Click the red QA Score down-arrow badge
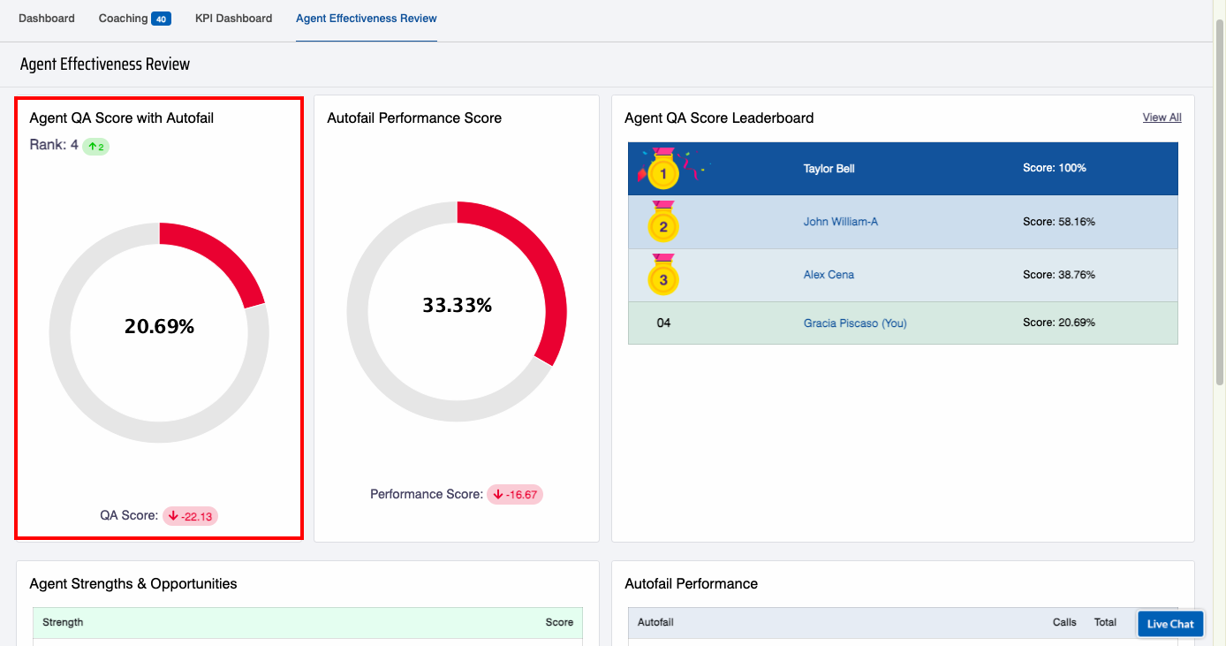 click(x=190, y=516)
